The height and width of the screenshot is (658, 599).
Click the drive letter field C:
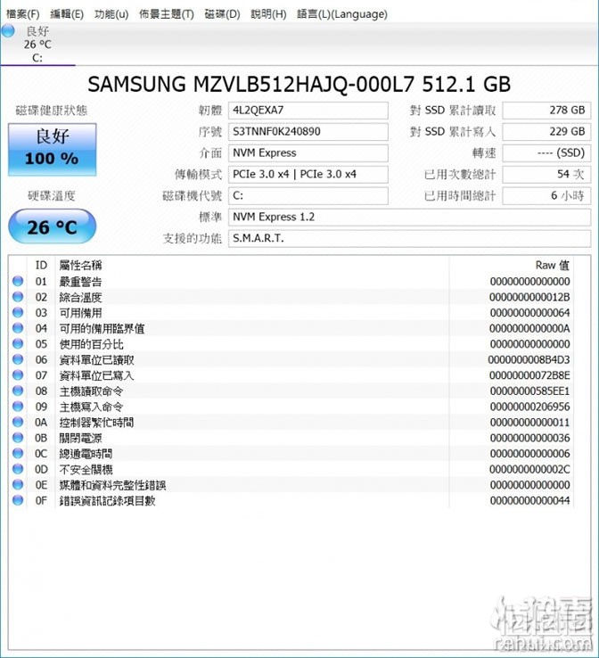308,196
